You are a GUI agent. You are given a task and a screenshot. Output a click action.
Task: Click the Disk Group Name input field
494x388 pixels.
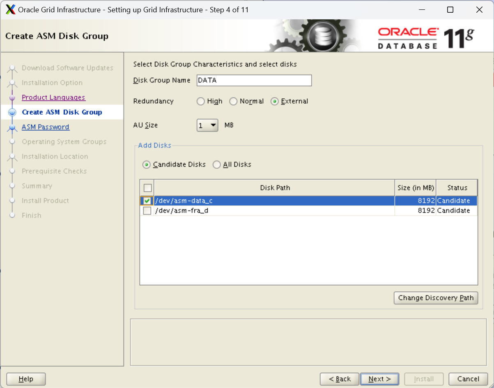tap(254, 80)
